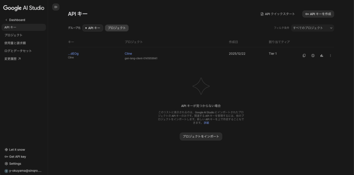Select プロジェクト in the sidebar menu
The width and height of the screenshot is (354, 175).
13,35
